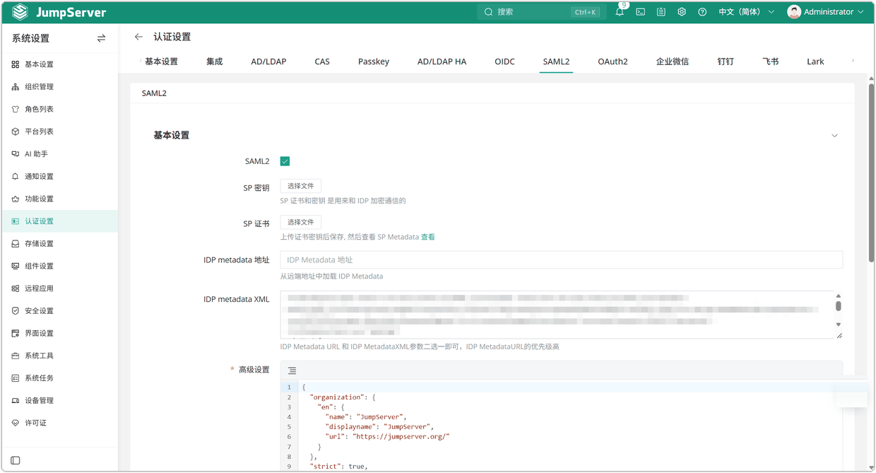Go back using the arrow beside 认证设置
The image size is (876, 473).
pyautogui.click(x=138, y=37)
